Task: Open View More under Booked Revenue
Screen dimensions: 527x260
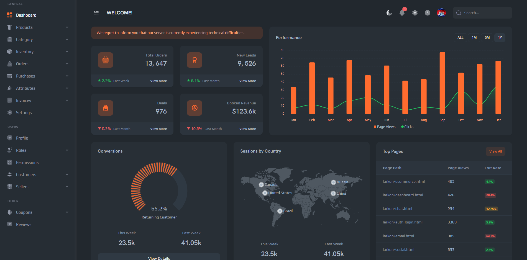Action: click(x=248, y=129)
